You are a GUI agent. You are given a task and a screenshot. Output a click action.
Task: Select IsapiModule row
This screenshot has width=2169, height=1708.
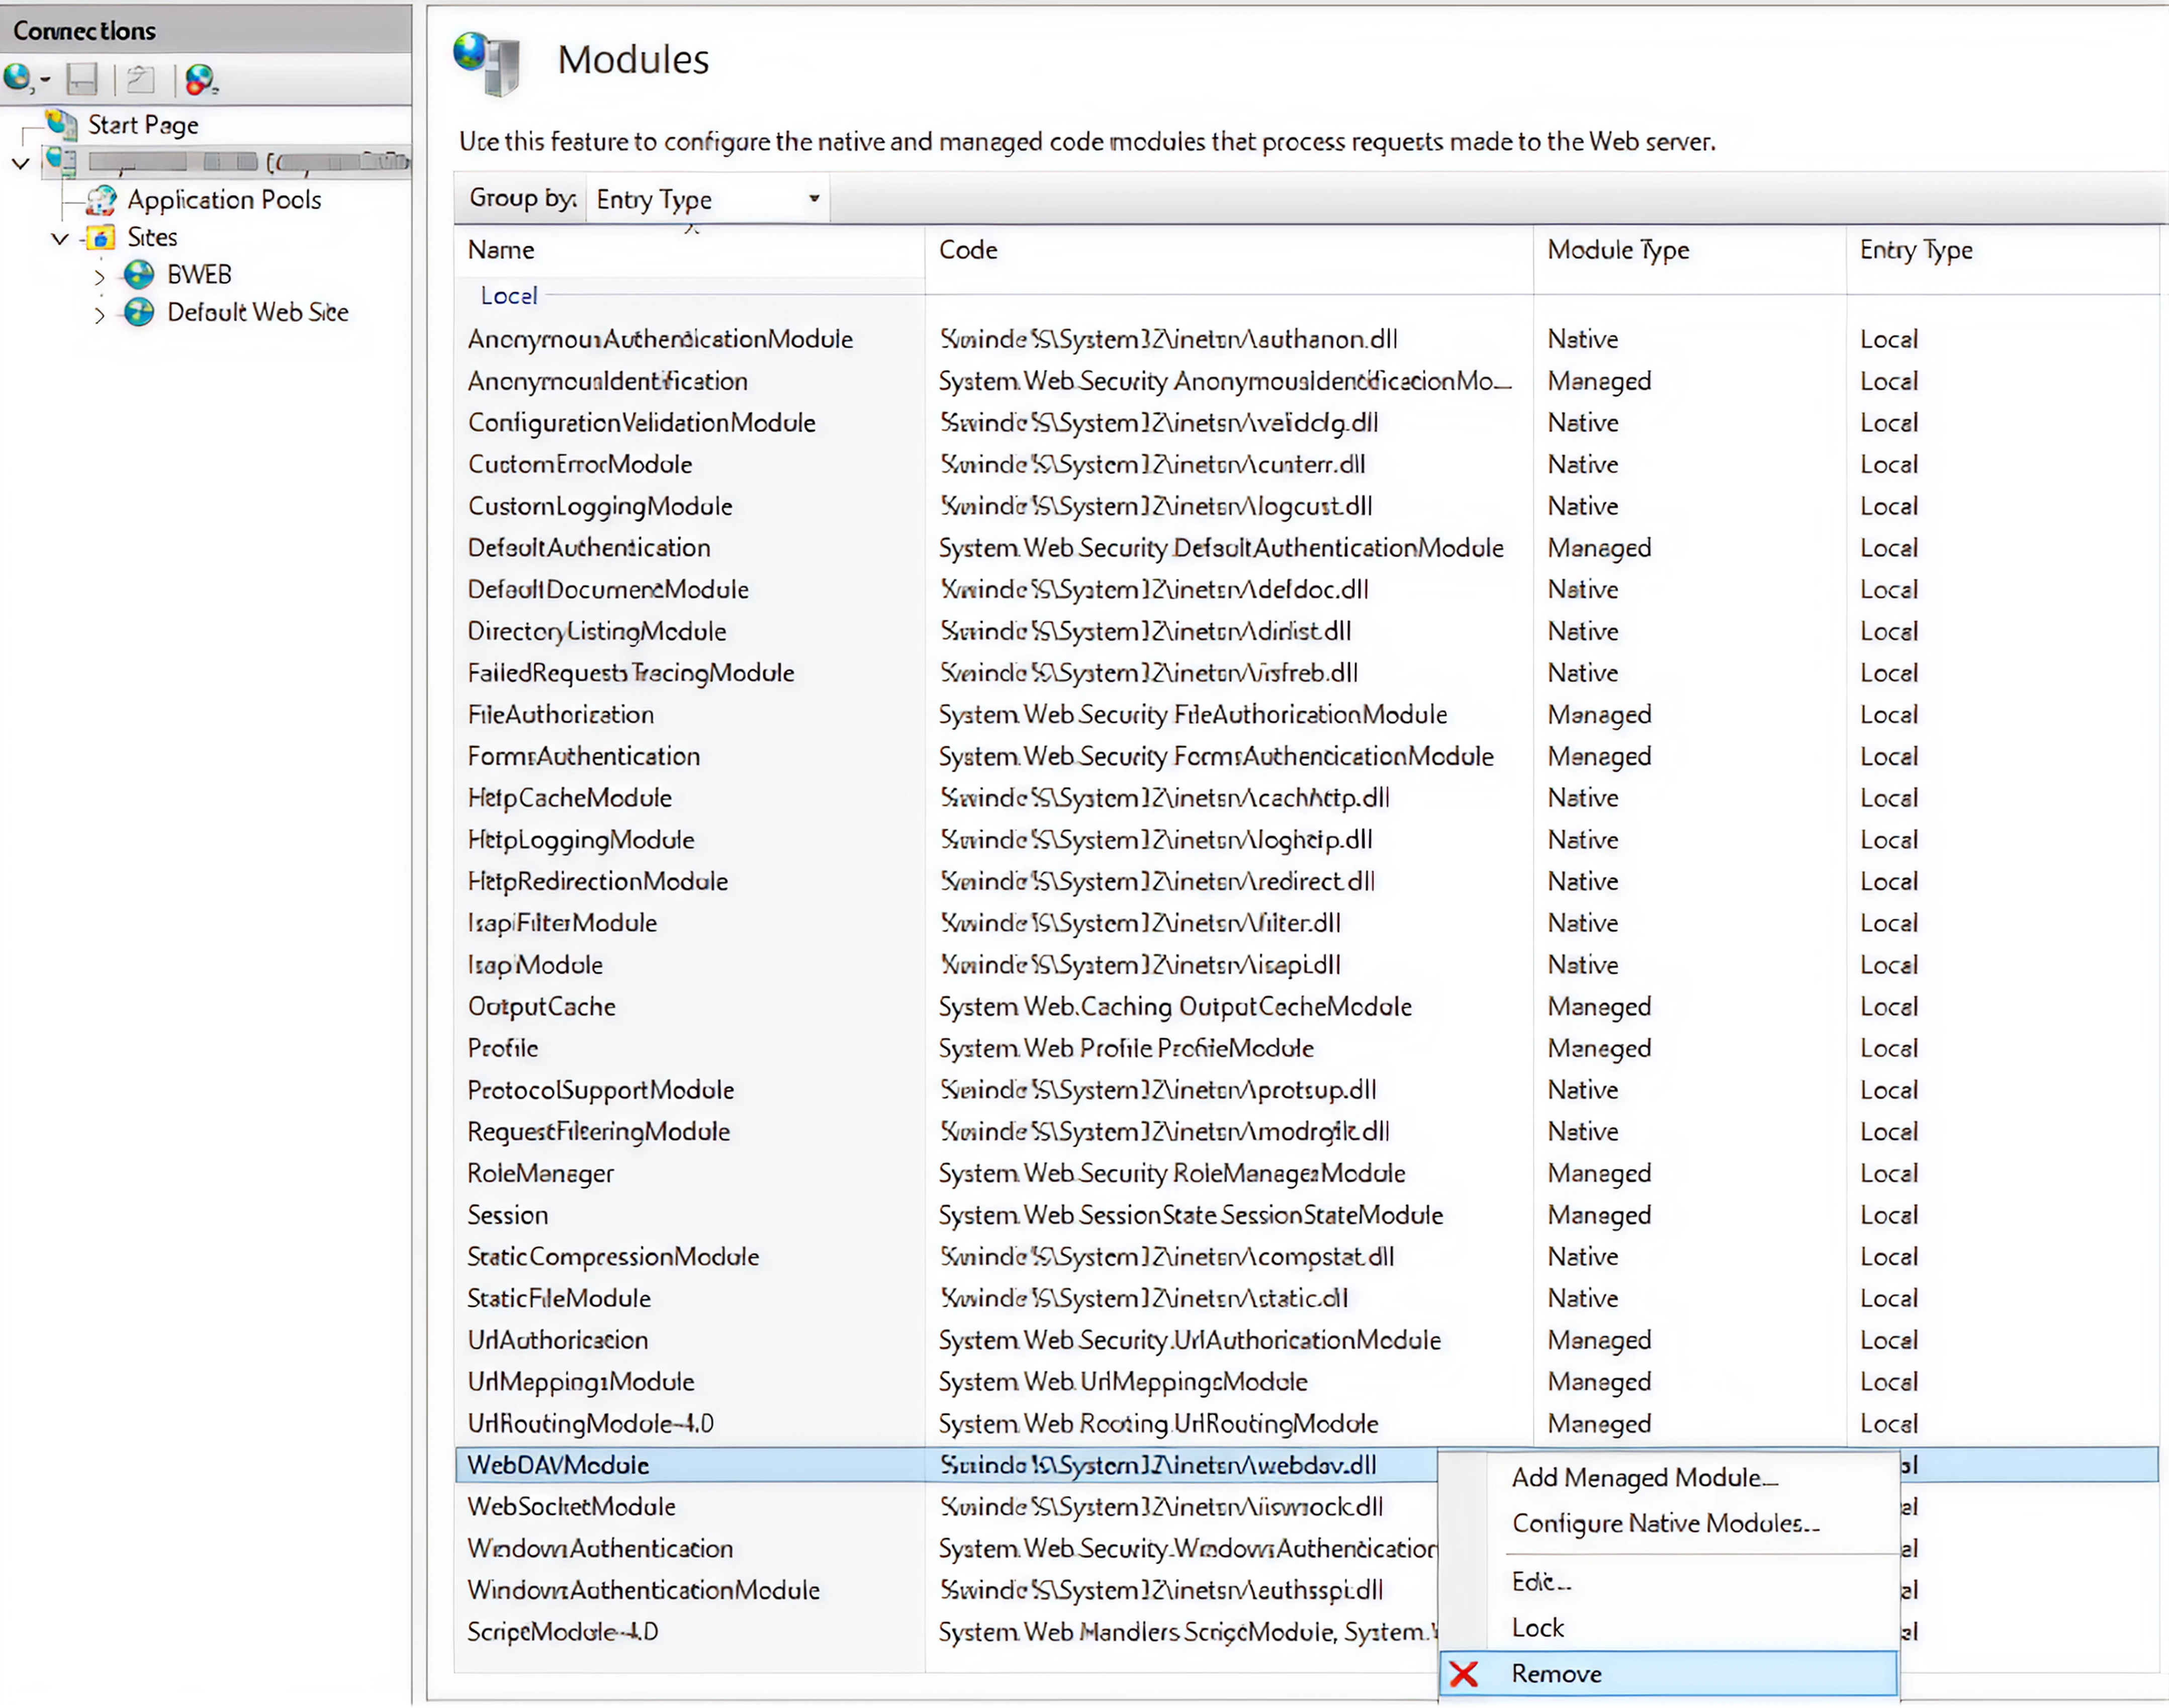tap(1306, 965)
